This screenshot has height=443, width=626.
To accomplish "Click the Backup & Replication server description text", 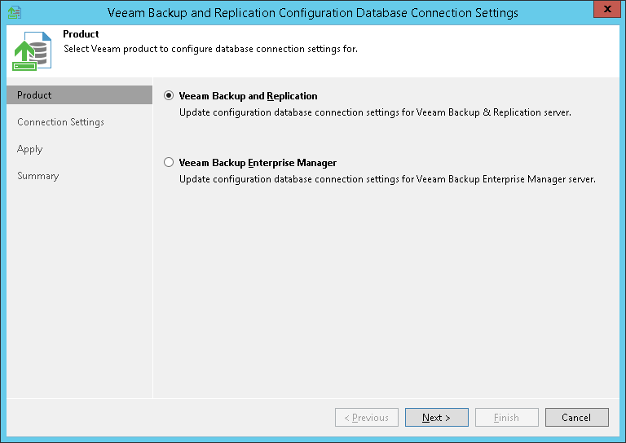I will (x=375, y=112).
